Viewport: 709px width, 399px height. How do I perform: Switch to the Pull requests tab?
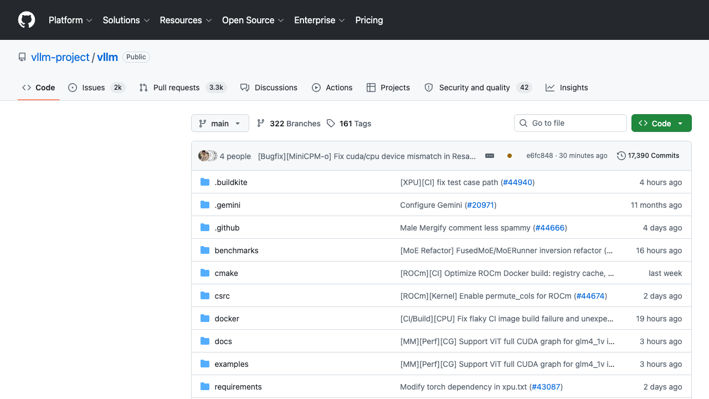click(x=183, y=88)
